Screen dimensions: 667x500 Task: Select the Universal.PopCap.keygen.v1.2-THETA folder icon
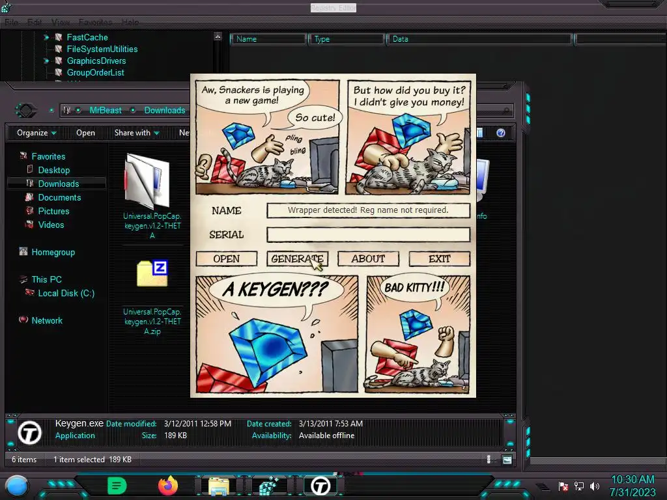pyautogui.click(x=147, y=181)
